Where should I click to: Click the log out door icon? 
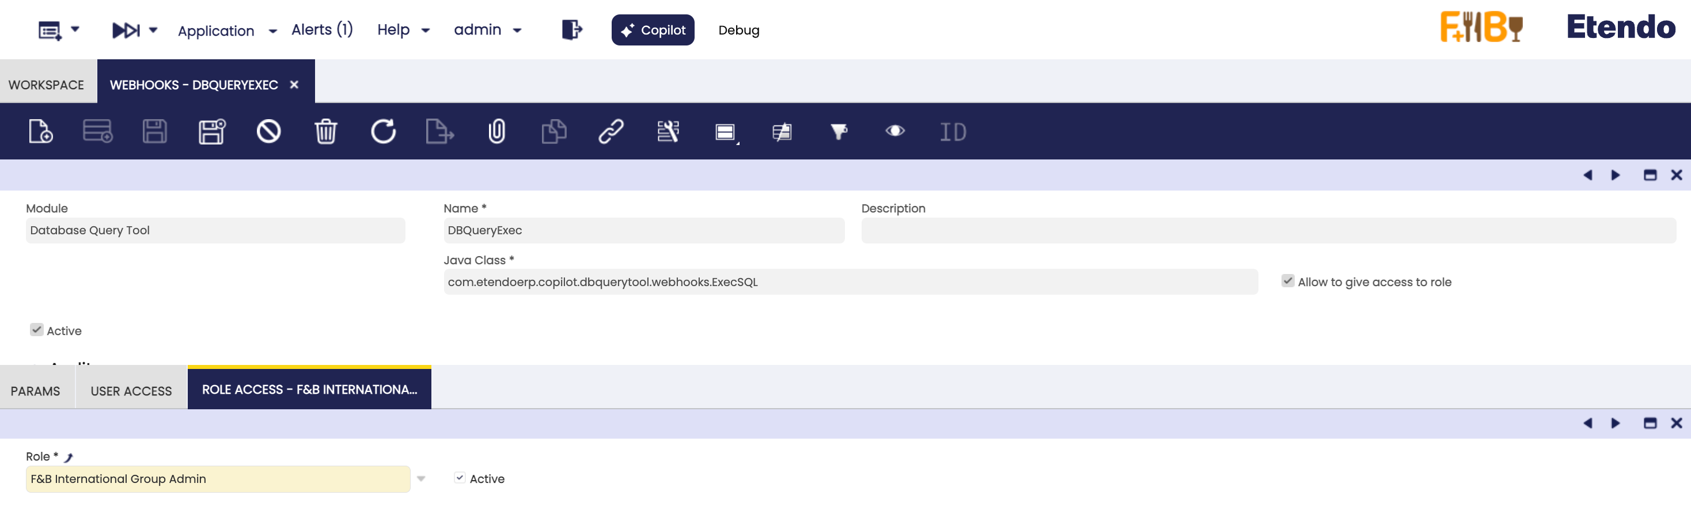pyautogui.click(x=572, y=29)
